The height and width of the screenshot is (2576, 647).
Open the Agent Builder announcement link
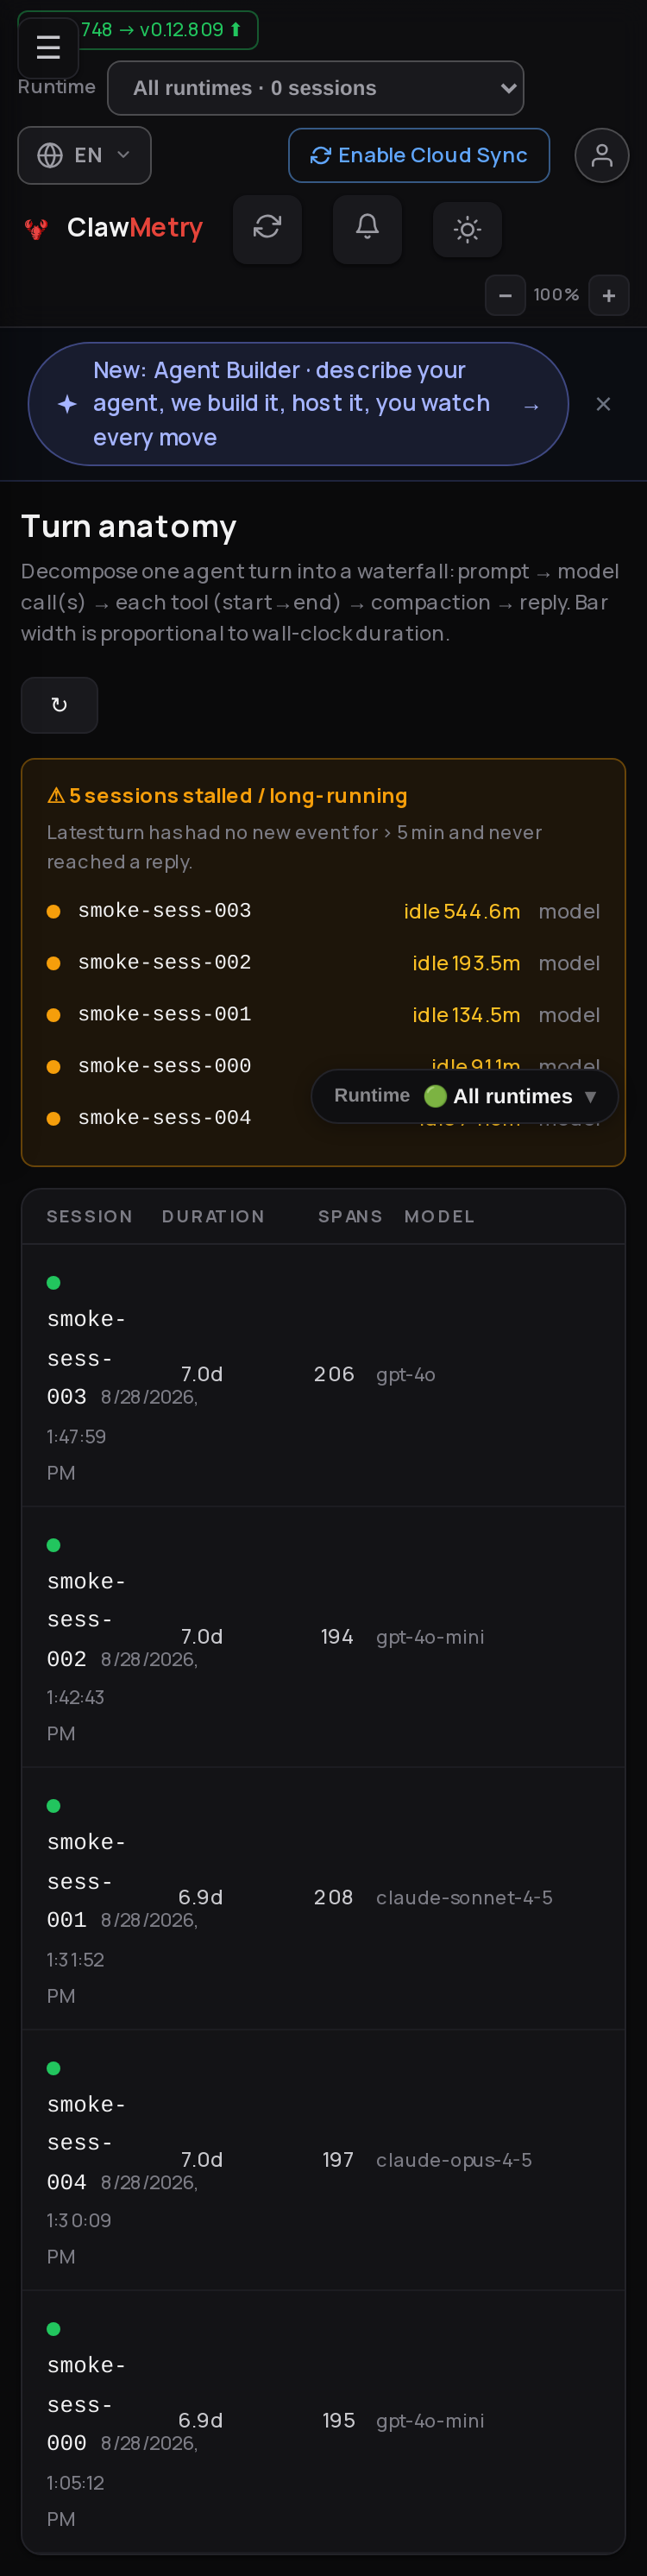pos(298,404)
